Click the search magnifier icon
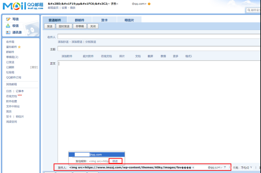 (x=249, y=10)
